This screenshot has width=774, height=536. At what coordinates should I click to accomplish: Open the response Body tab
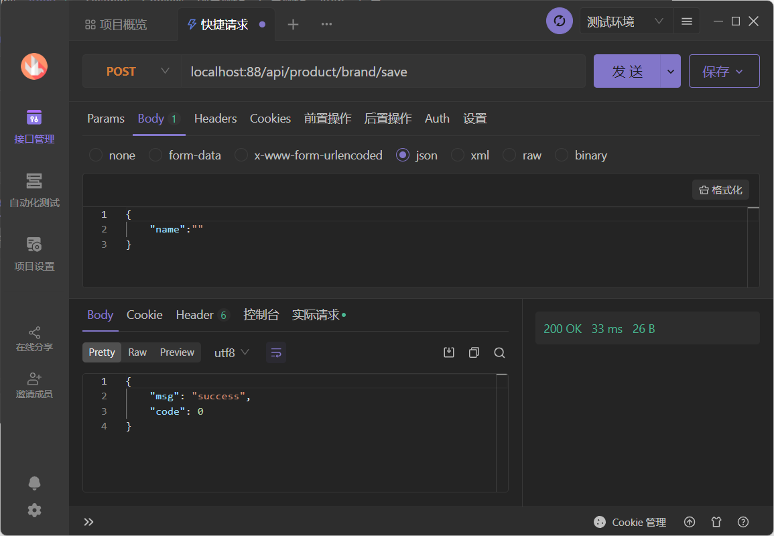point(101,315)
